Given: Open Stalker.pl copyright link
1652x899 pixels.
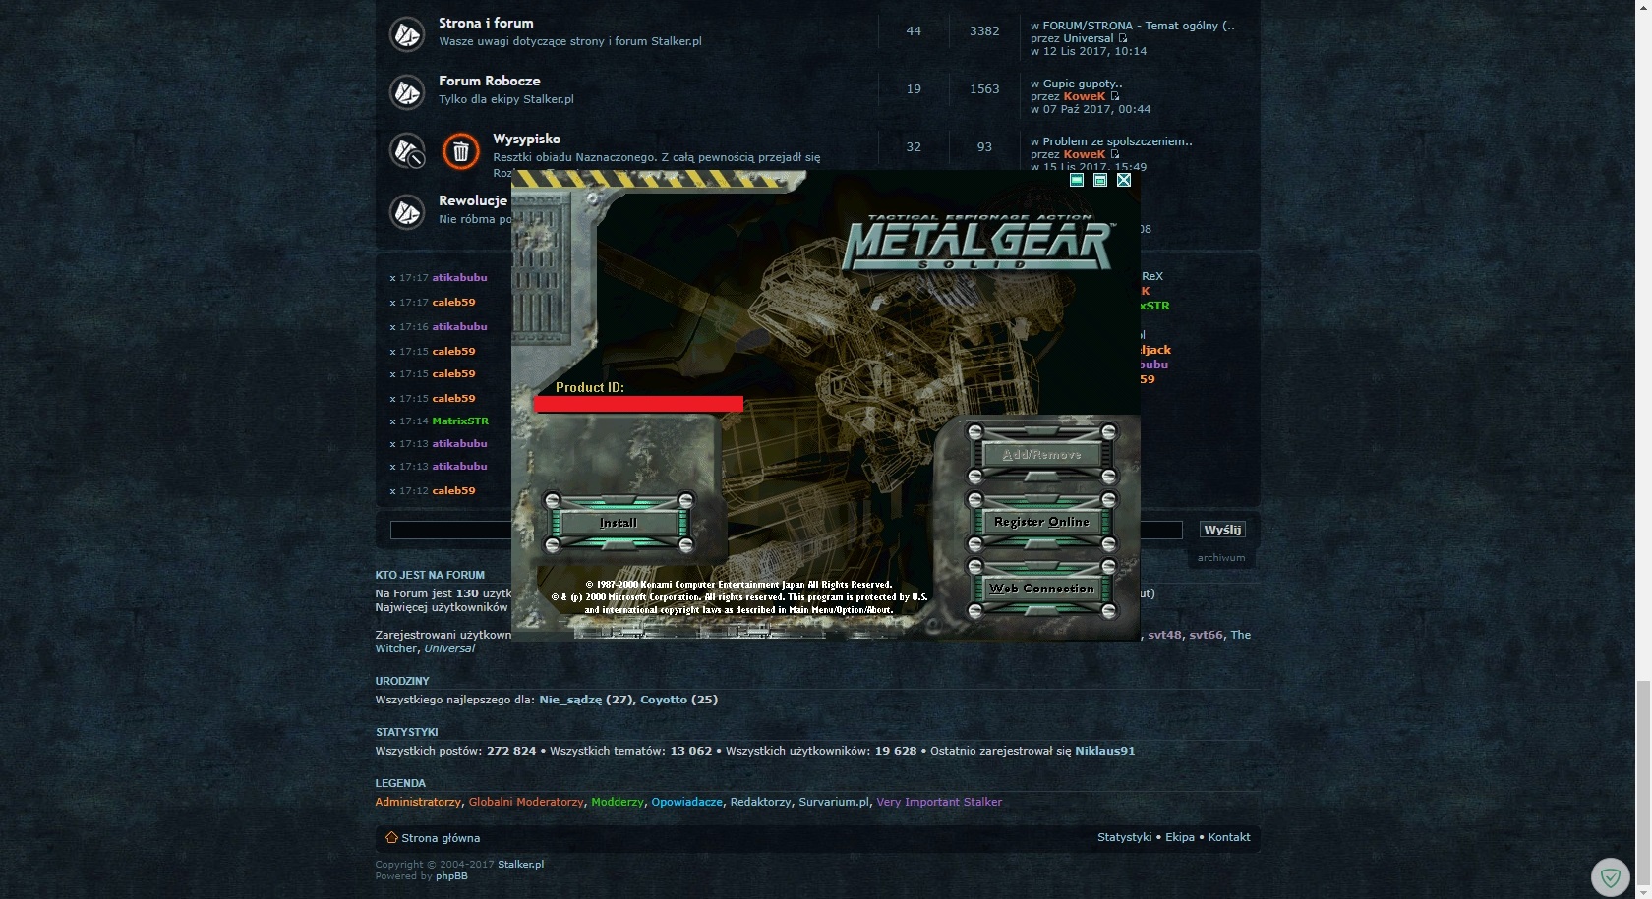Looking at the screenshot, I should 520,865.
